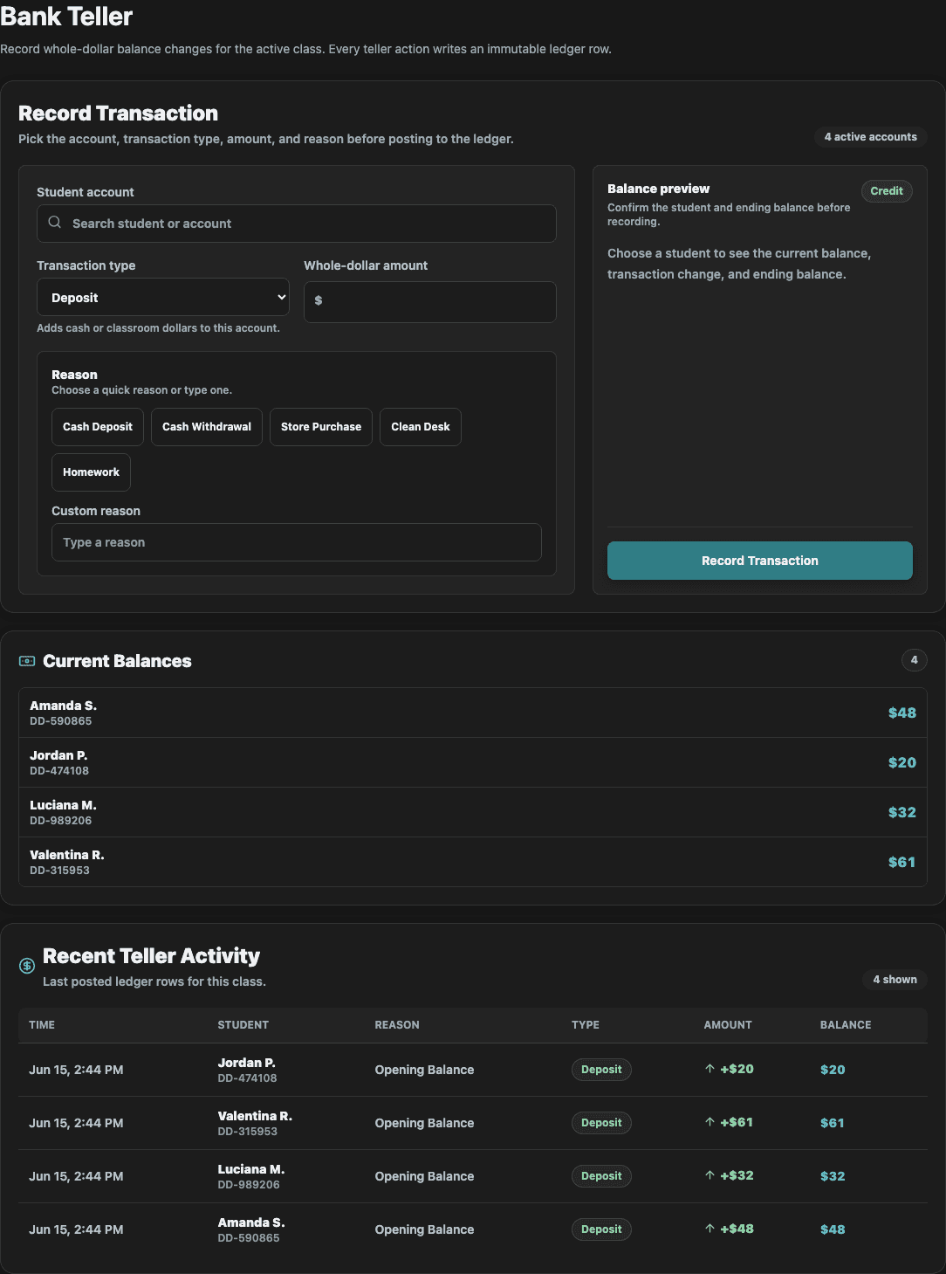946x1274 pixels.
Task: Select the Cash Deposit quick reason
Action: (x=98, y=427)
